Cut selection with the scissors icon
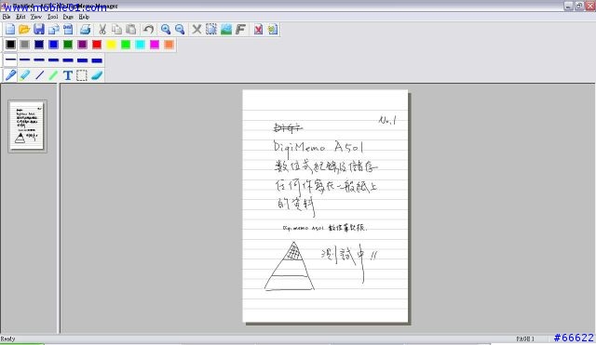This screenshot has height=345, width=596. pyautogui.click(x=102, y=29)
